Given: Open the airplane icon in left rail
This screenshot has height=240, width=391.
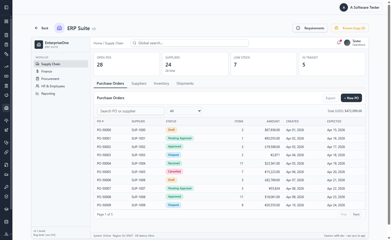Looking at the screenshot, I should pos(6,130).
